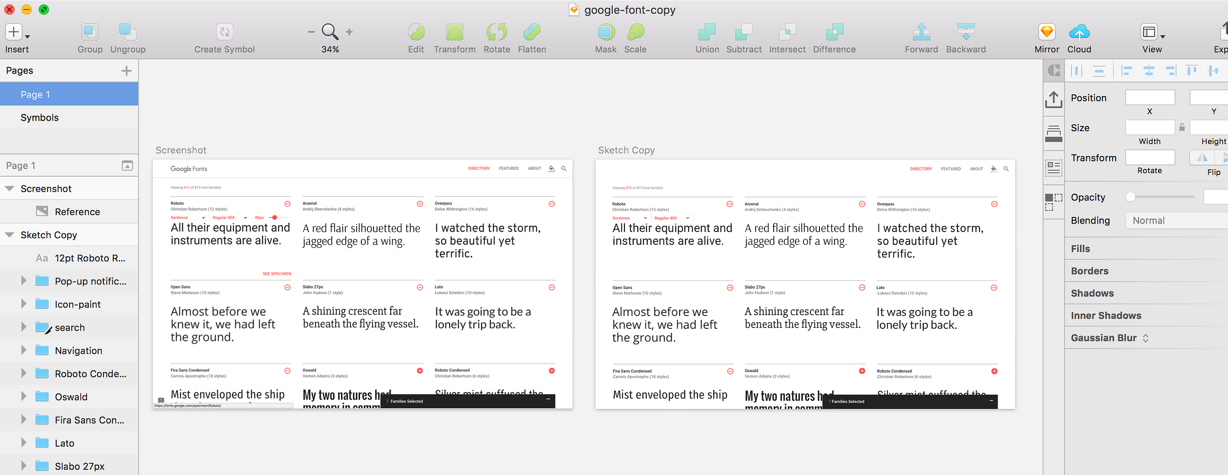Select the 12pt Roboto text layer
The height and width of the screenshot is (475, 1228).
pyautogui.click(x=69, y=258)
